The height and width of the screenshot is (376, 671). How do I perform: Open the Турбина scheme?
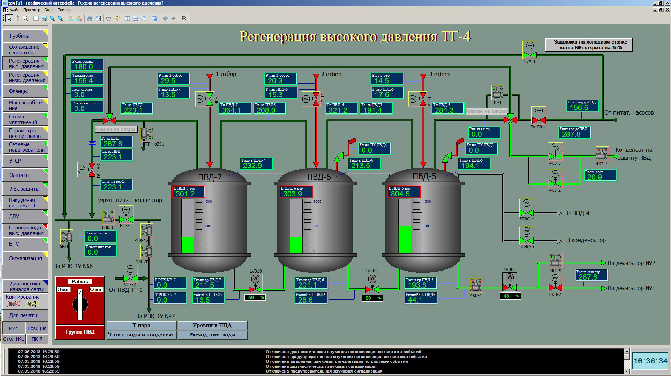tap(25, 36)
